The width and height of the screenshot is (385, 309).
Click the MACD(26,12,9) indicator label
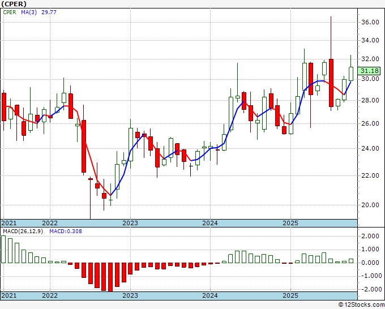click(23, 231)
